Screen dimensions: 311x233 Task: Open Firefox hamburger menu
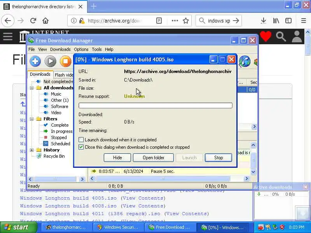click(304, 21)
